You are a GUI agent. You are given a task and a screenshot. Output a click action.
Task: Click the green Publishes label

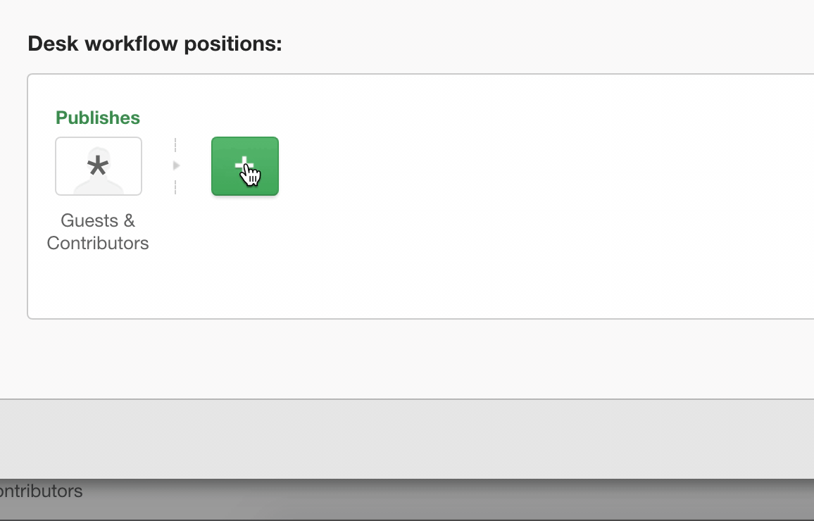[98, 118]
